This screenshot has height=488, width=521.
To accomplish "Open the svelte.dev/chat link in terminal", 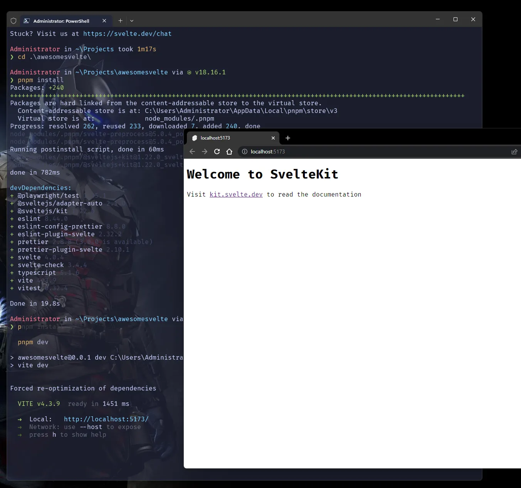I will (x=127, y=34).
